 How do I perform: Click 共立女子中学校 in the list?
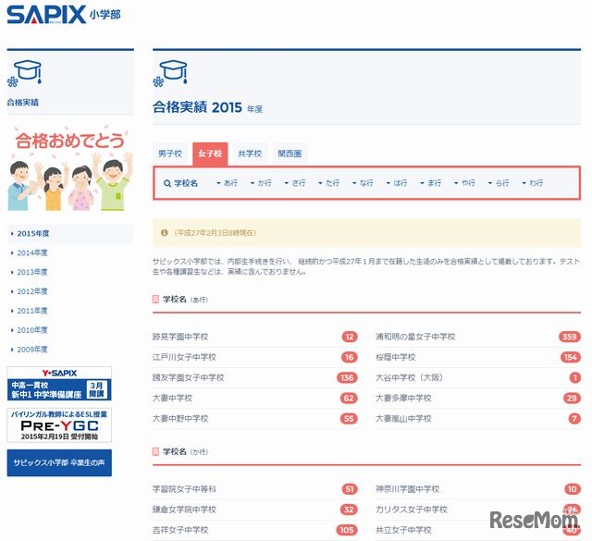(x=403, y=530)
